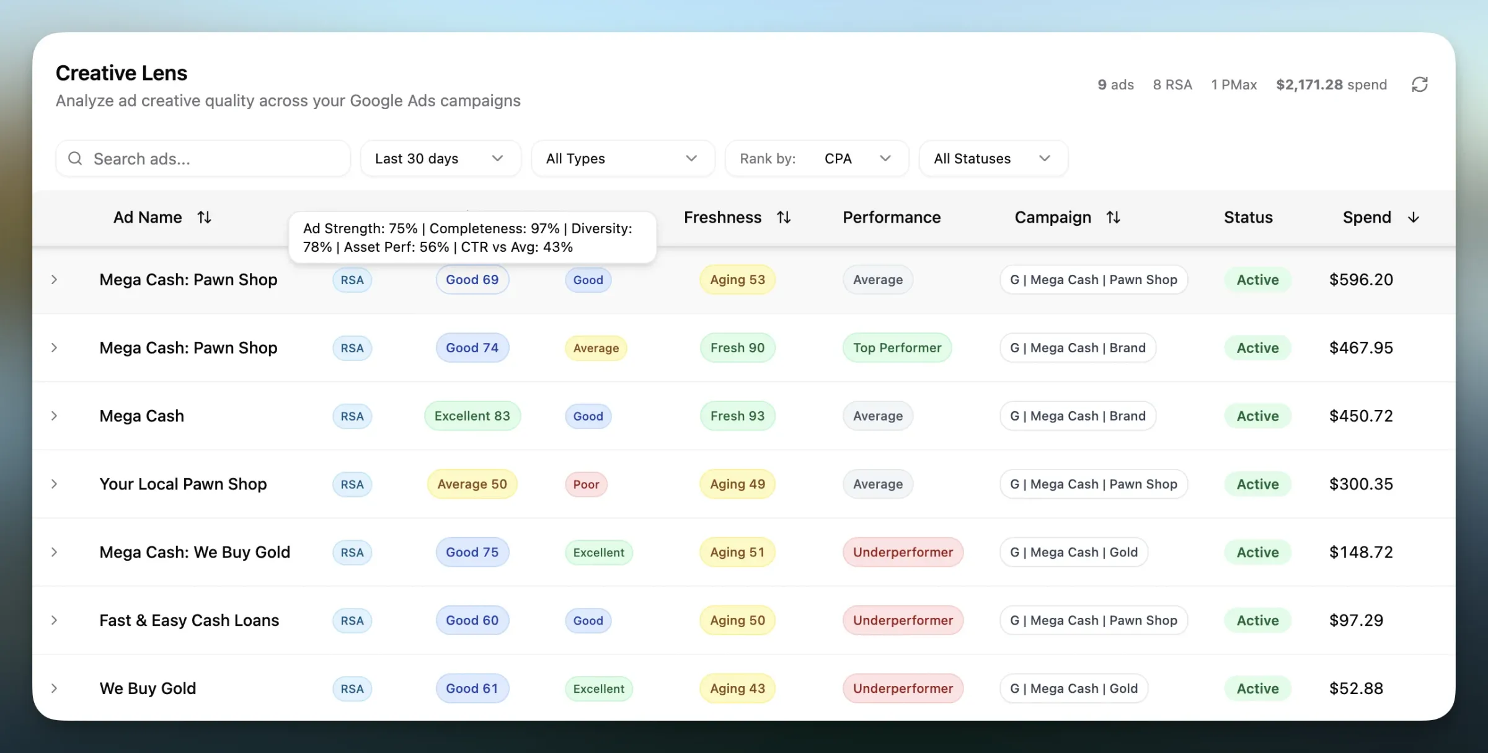Click the Top Performer badge
1488x753 pixels.
pyautogui.click(x=897, y=348)
